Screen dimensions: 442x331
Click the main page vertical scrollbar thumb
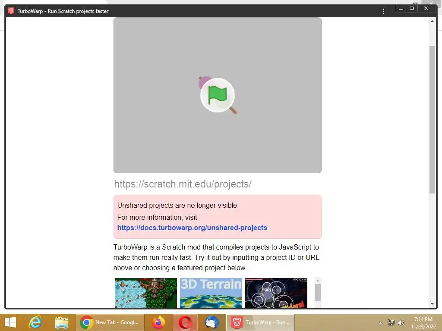(432, 120)
